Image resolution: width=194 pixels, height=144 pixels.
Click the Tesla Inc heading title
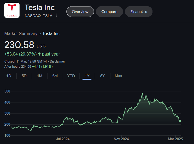coord(40,8)
